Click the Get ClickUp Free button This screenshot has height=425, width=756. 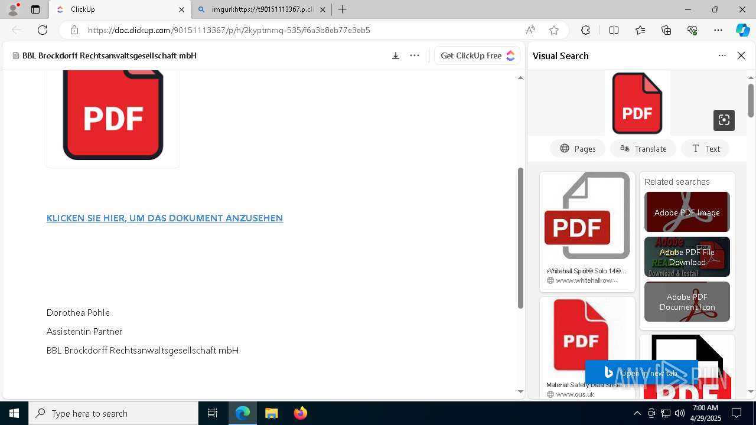[477, 55]
